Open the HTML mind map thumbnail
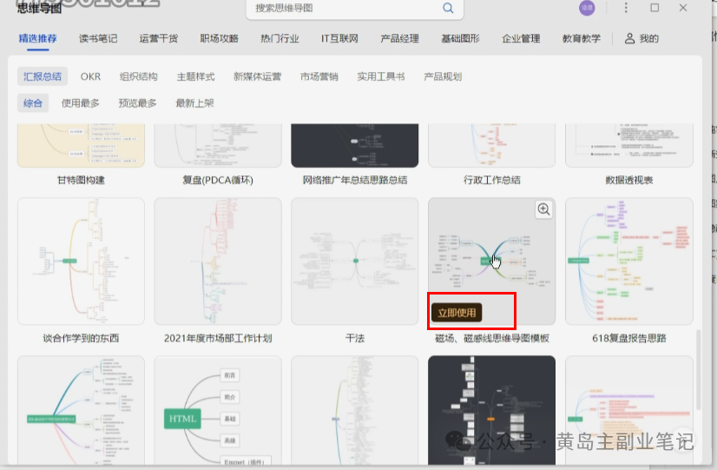Viewport: 717px width, 470px height. 218,410
